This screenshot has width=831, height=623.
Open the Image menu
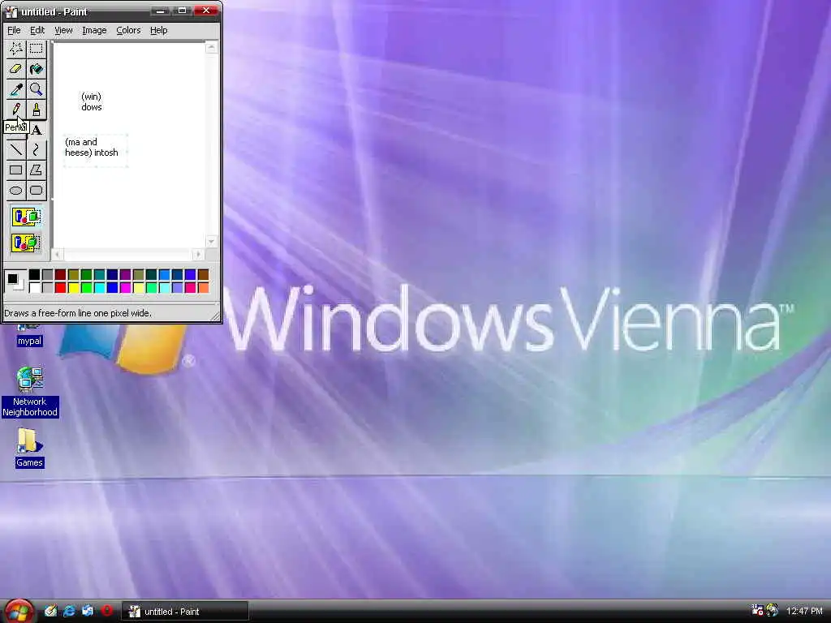click(94, 30)
